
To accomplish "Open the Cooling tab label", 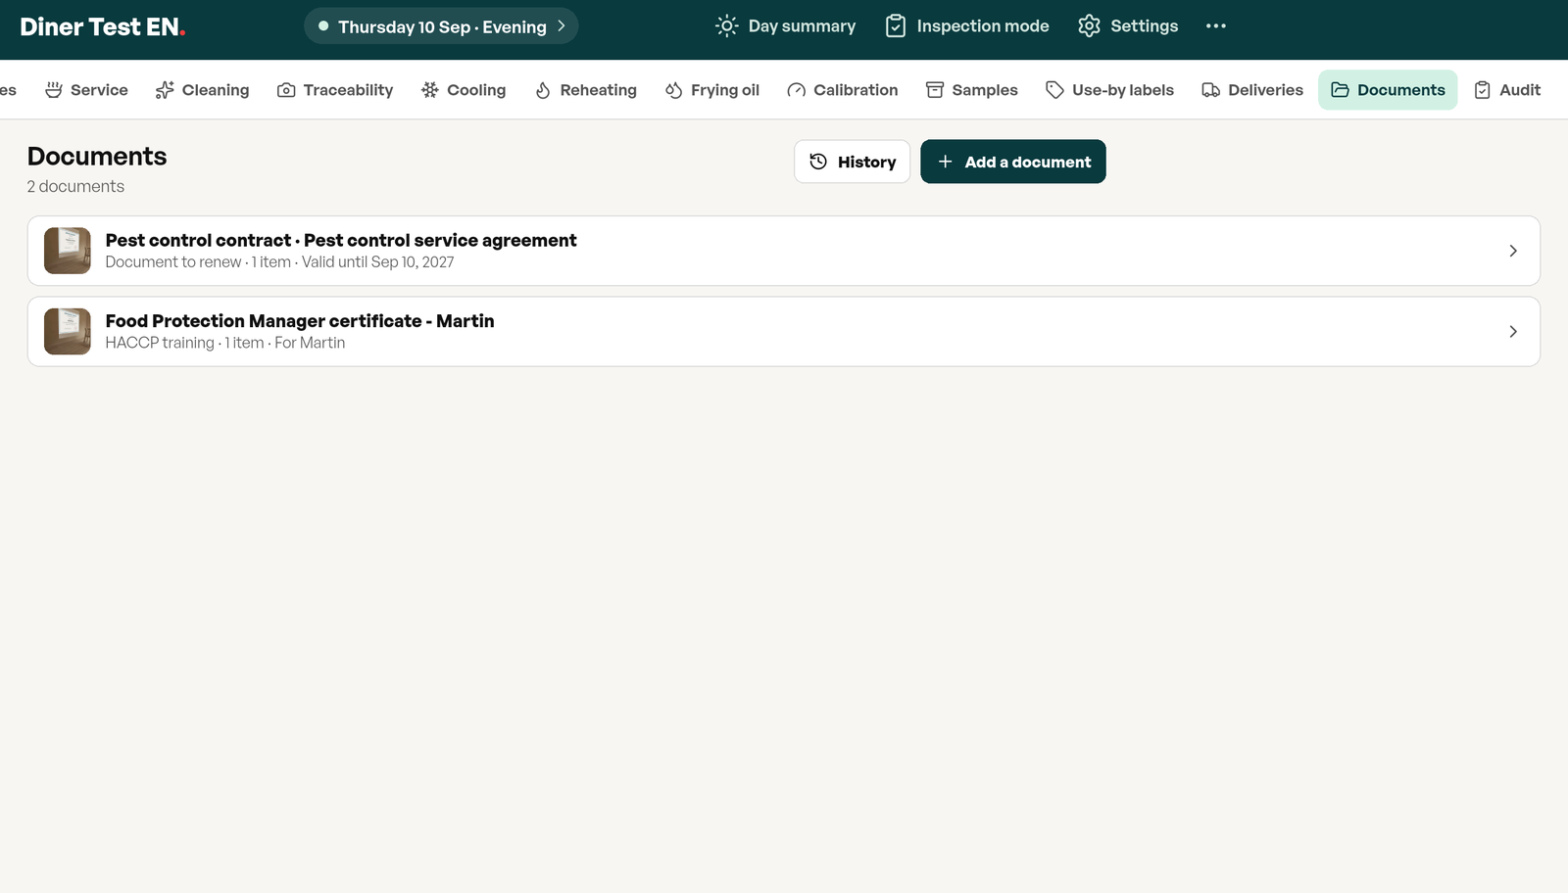I will pos(476,90).
